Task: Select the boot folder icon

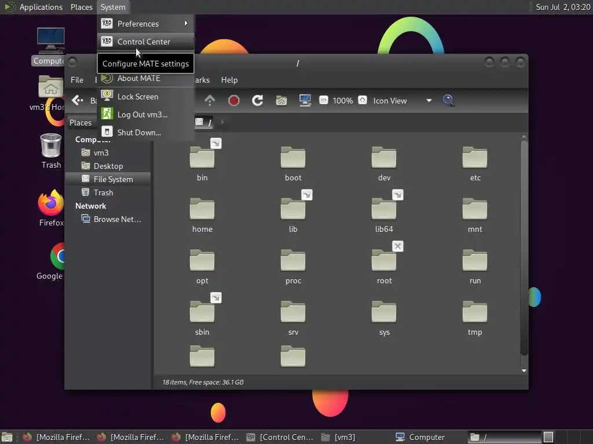Action: pos(293,157)
